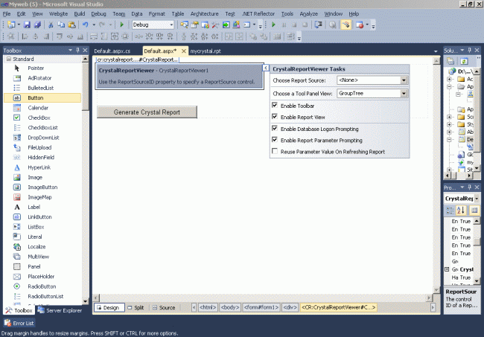Uncheck Enable Report Parameter Prompting

tap(275, 140)
